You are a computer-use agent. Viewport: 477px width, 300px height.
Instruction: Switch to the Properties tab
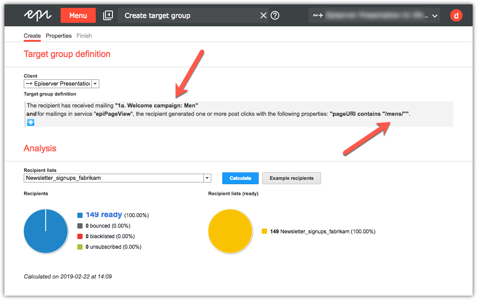coord(58,36)
